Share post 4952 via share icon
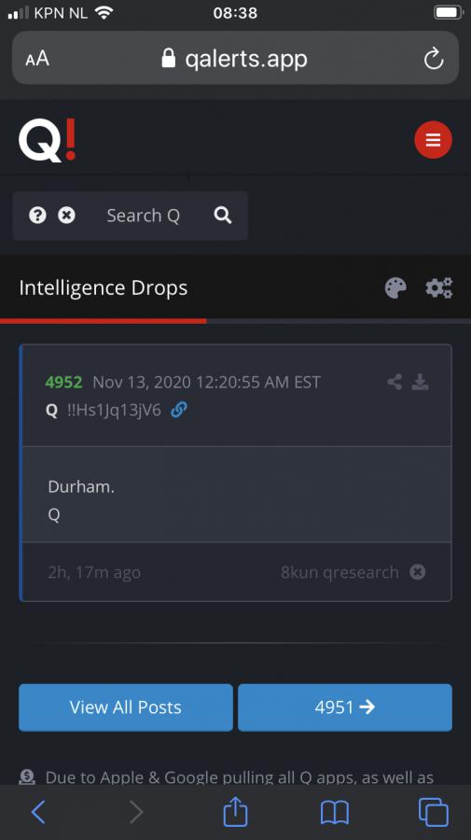The width and height of the screenshot is (471, 840). click(395, 382)
